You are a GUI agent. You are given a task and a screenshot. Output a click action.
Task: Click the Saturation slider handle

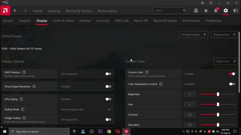(x=218, y=125)
